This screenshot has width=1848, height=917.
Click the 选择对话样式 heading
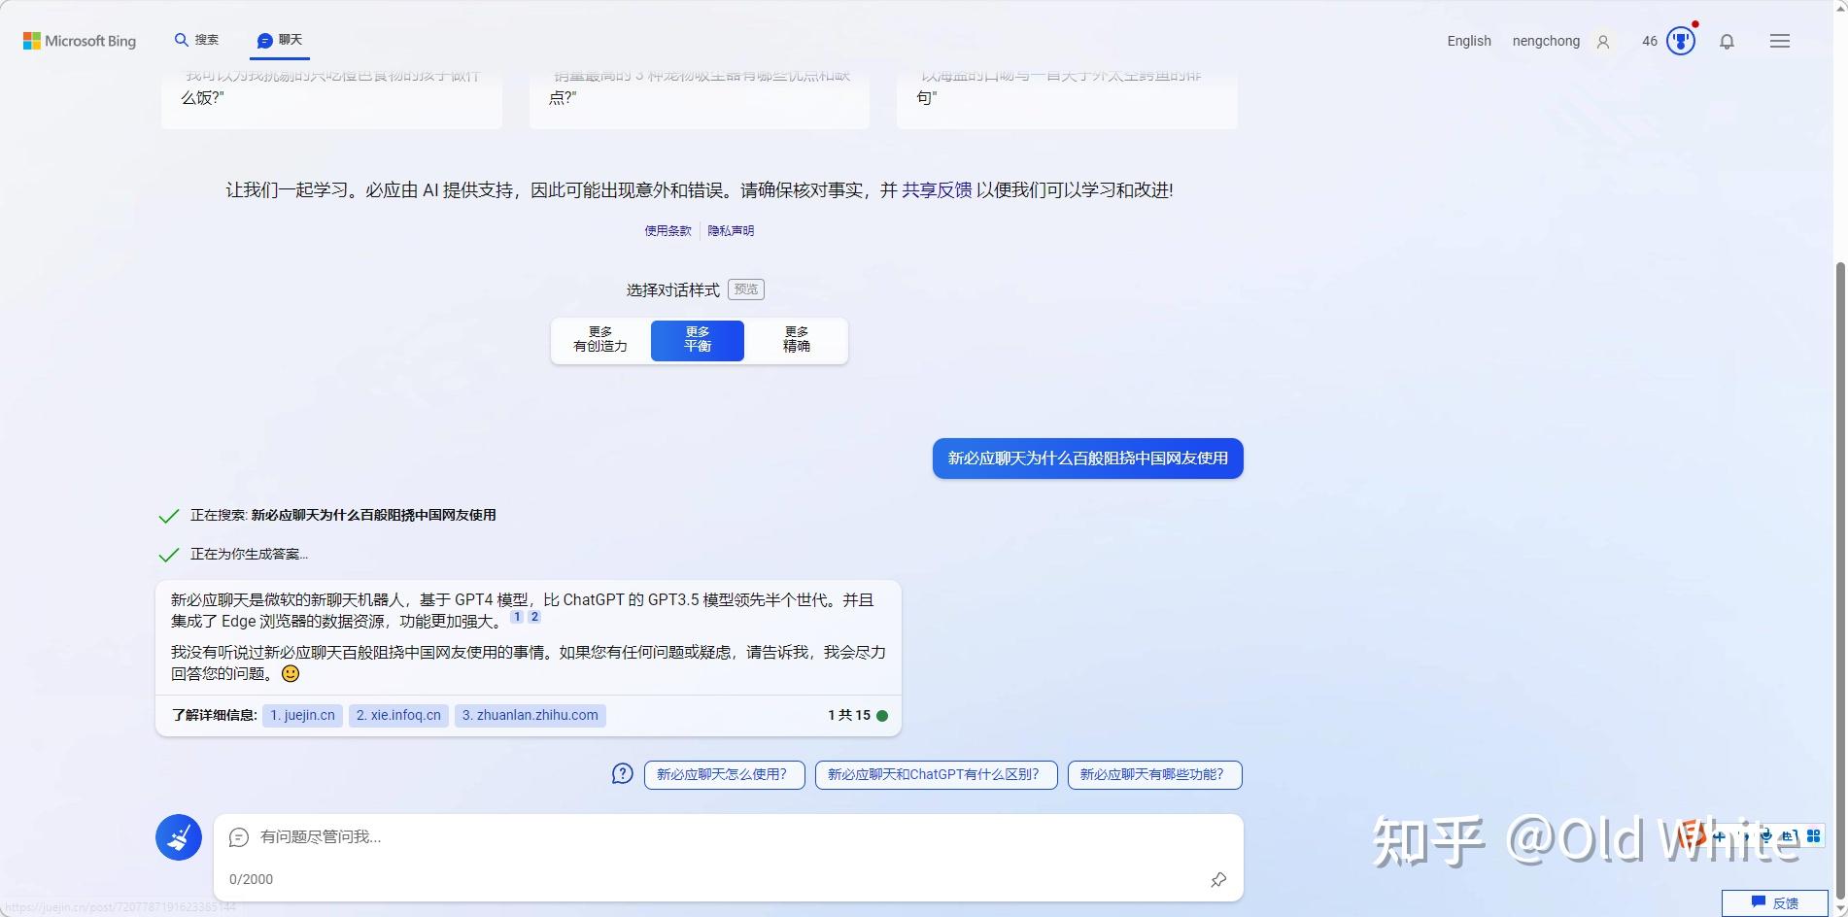click(672, 289)
